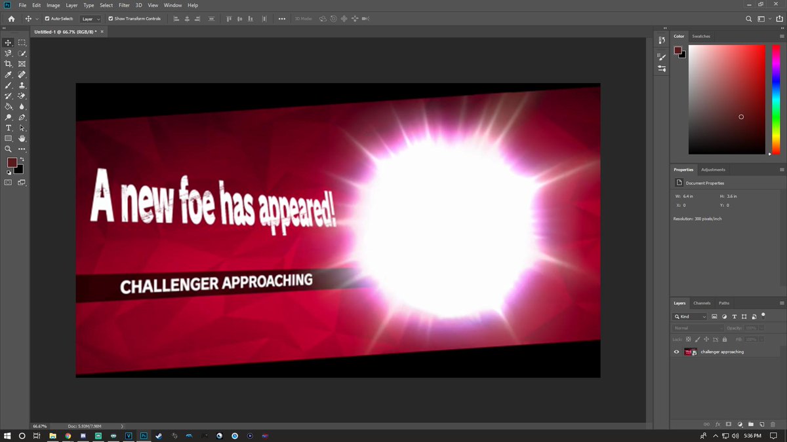This screenshot has height=442, width=787.
Task: Show more align options (three dots)
Action: point(282,19)
